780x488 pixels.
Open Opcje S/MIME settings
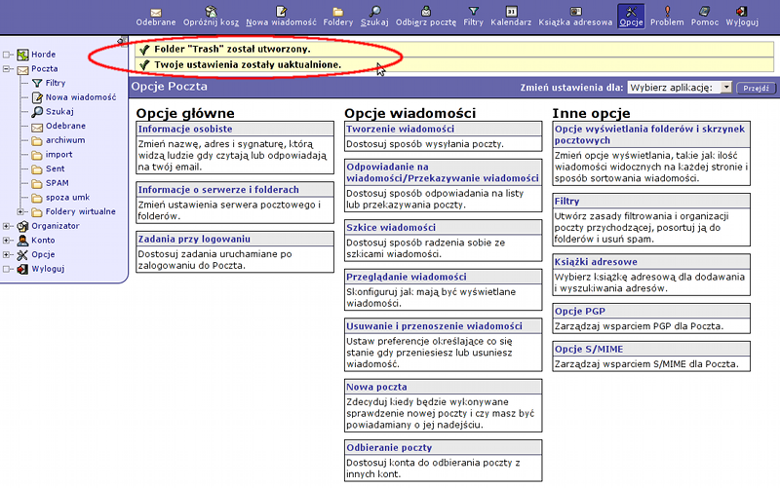click(x=589, y=349)
